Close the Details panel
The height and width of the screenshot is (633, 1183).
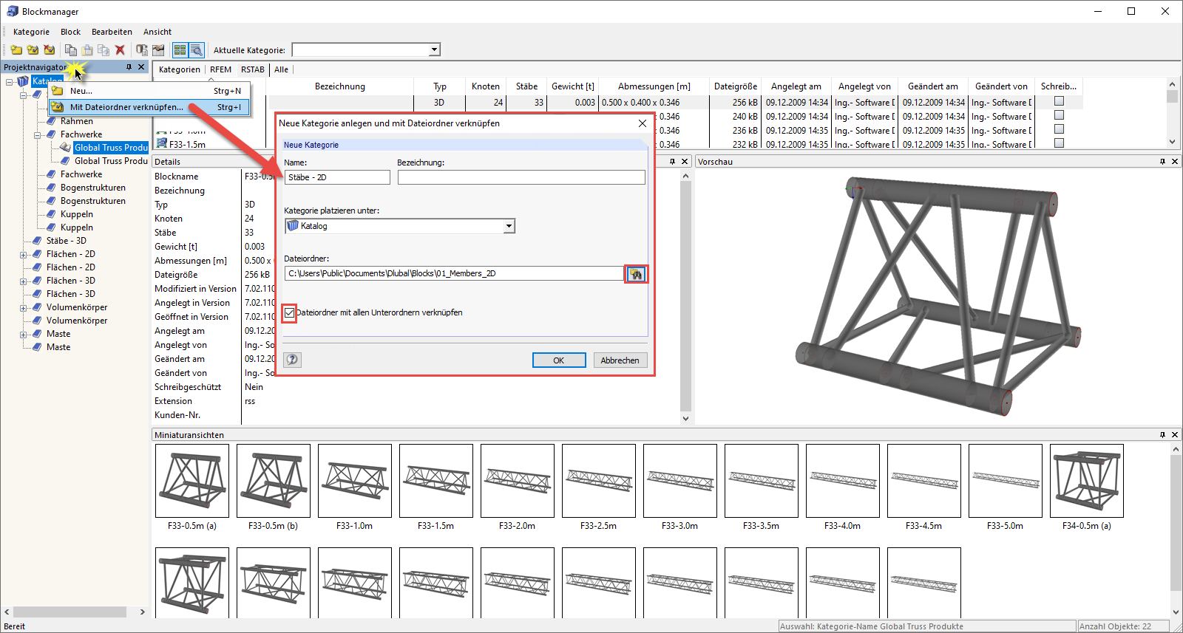pyautogui.click(x=685, y=161)
